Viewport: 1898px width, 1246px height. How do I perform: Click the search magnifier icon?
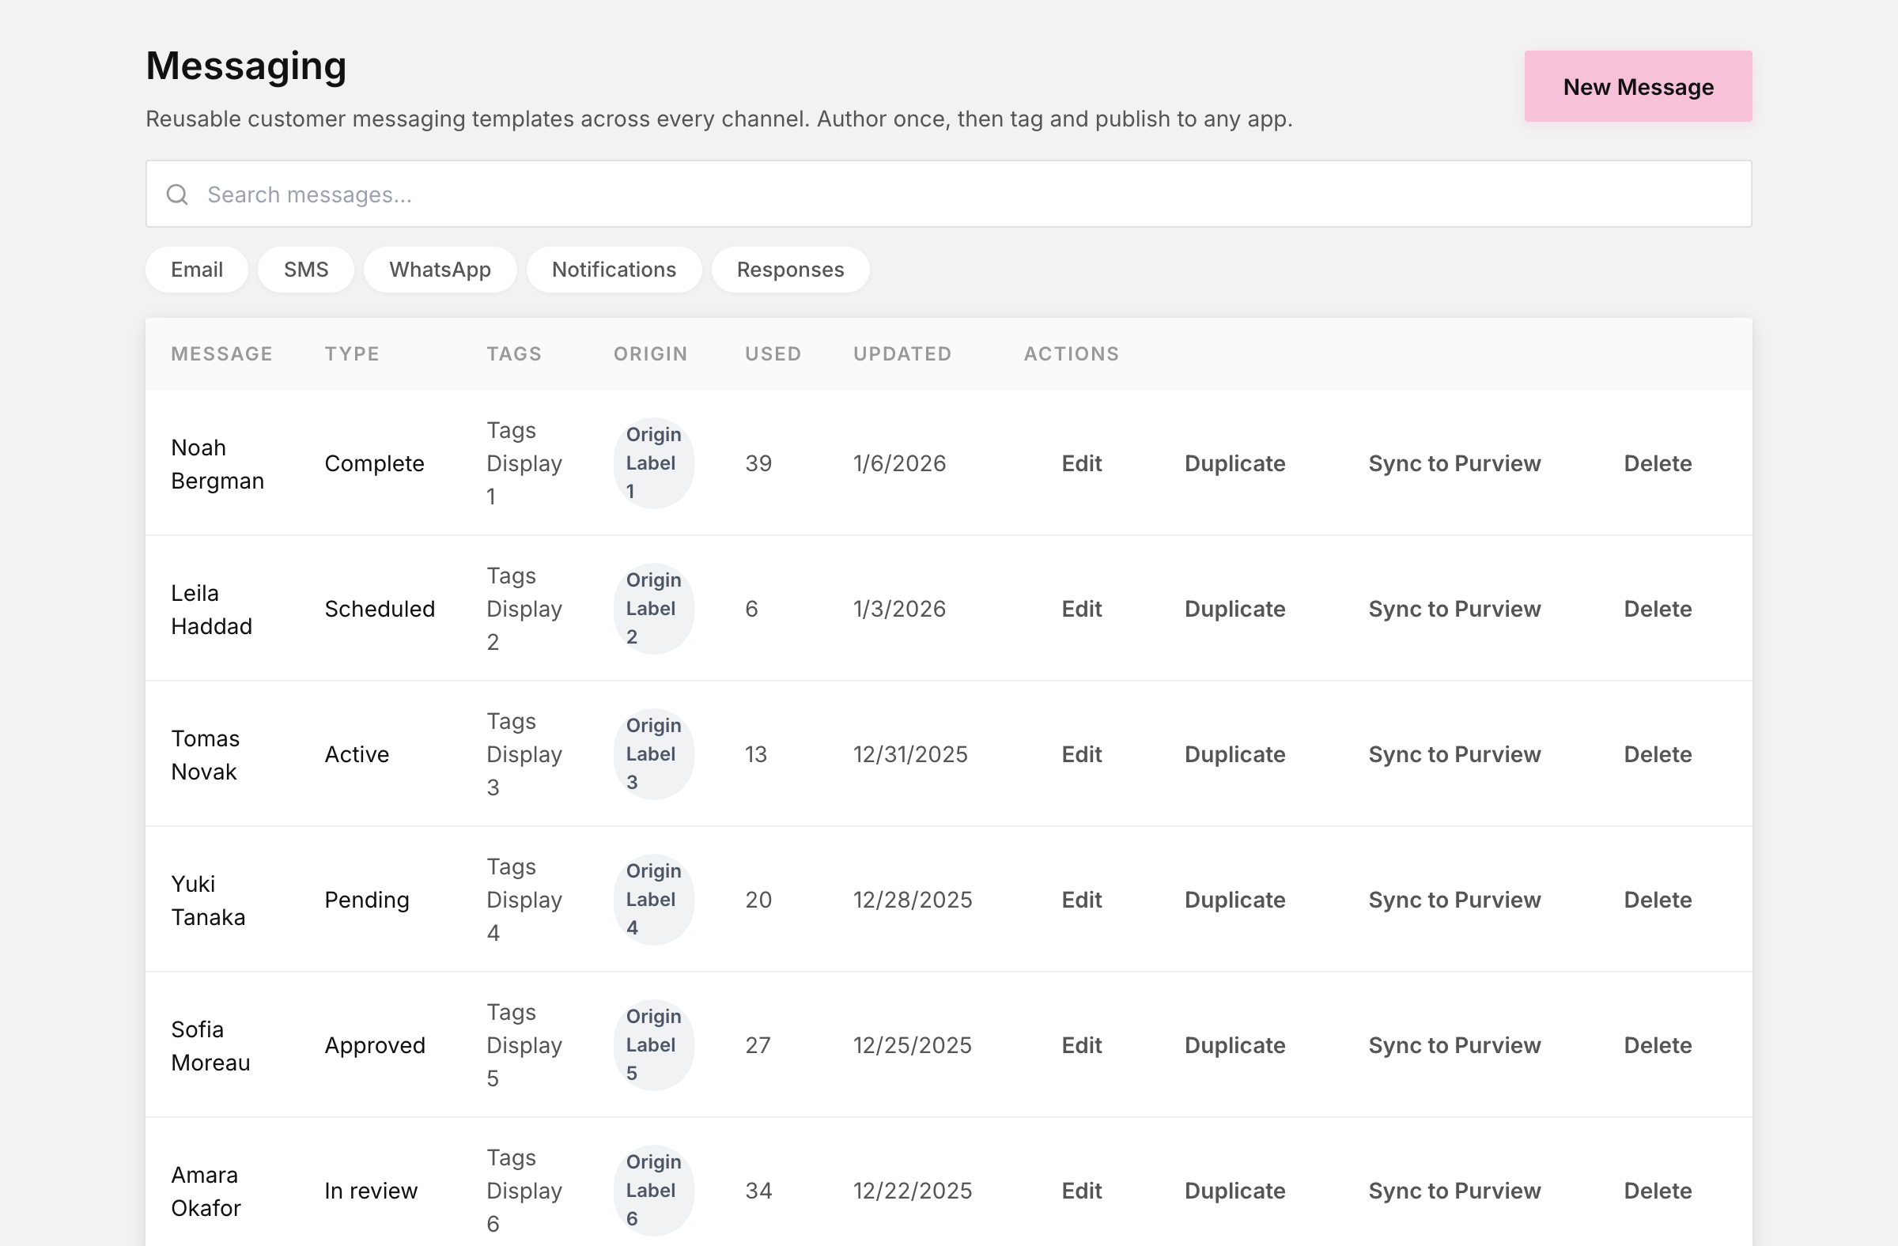point(177,194)
